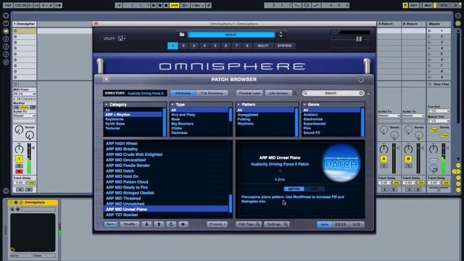The width and height of the screenshot is (464, 261).
Task: Select Omnisphere part 8 tab
Action: coord(247,46)
